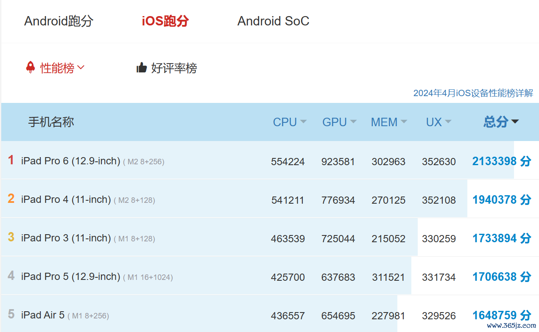Click total score 1648759 分
Image resolution: width=539 pixels, height=332 pixels.
tap(502, 315)
